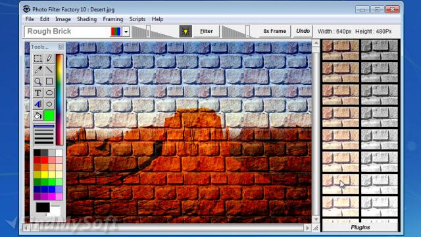Click the horizontal scrollbar right arrow
This screenshot has height=237, width=421.
pos(308,228)
